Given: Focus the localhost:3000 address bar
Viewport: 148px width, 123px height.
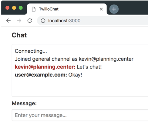Looking at the screenshot, I should click(x=92, y=21).
